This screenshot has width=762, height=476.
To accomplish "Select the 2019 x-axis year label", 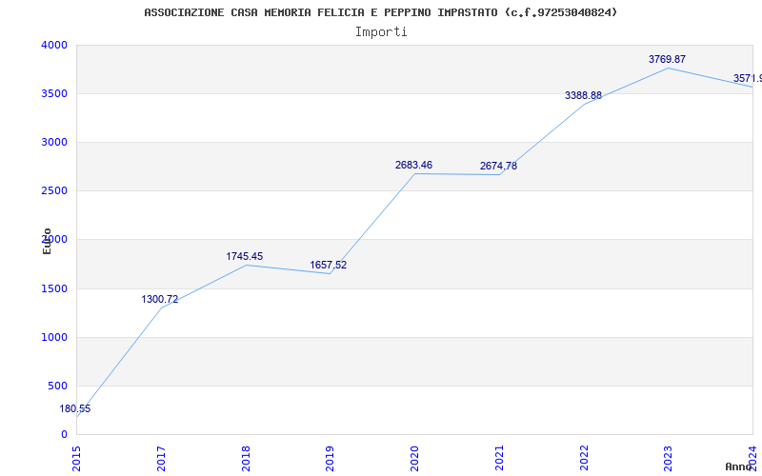I will (x=330, y=459).
